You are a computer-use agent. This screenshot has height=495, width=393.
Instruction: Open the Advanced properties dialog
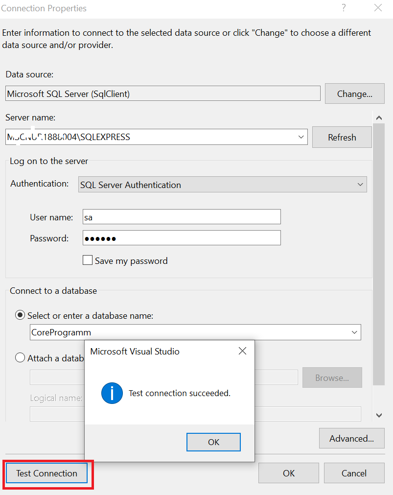pos(351,438)
